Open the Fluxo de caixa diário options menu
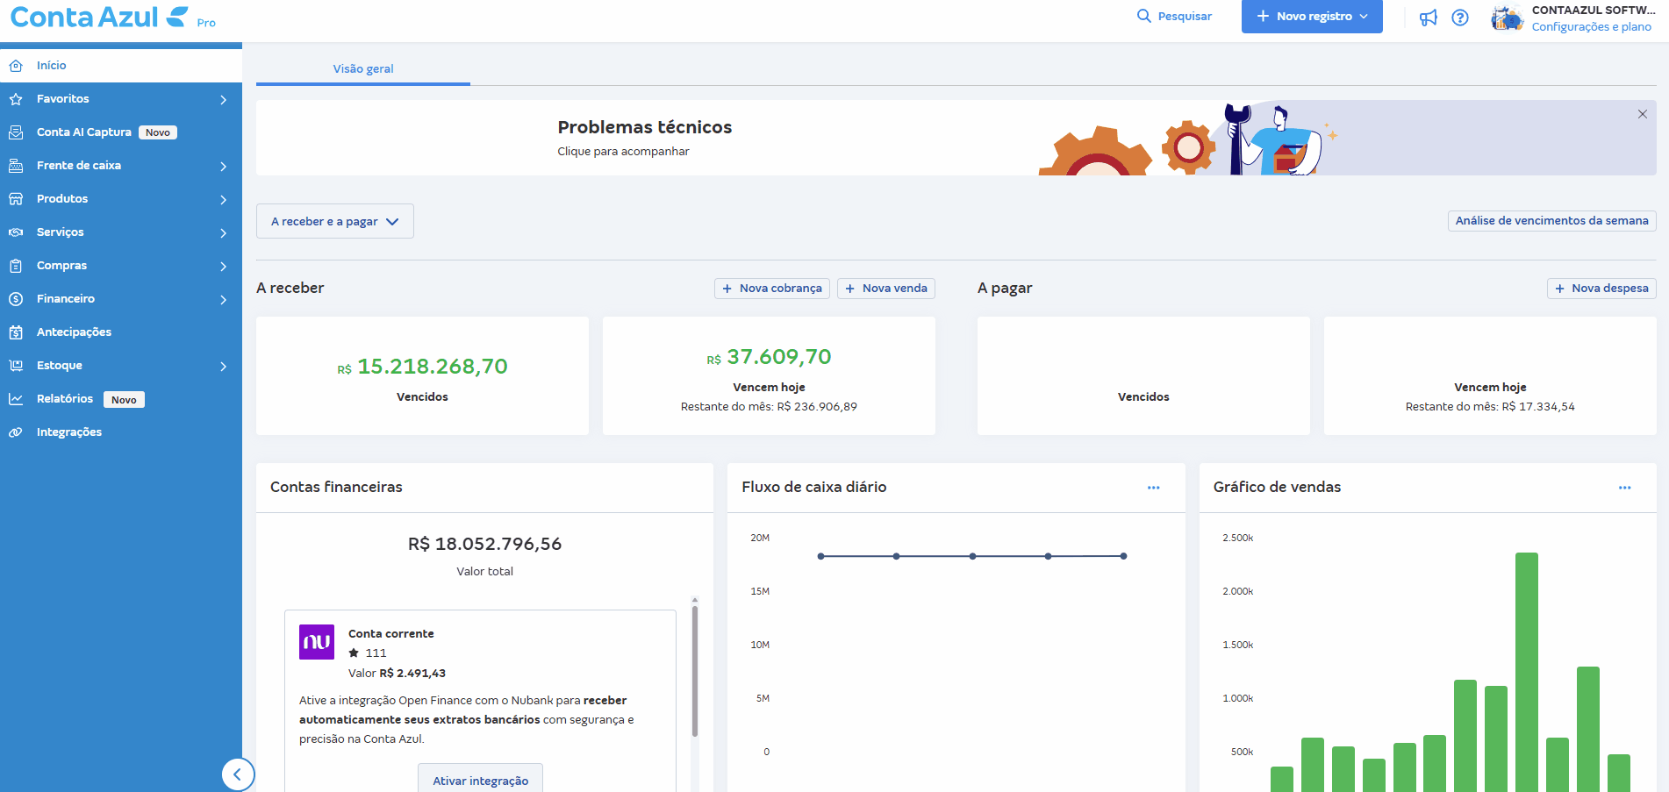Screen dimensions: 1669x792 1153,488
